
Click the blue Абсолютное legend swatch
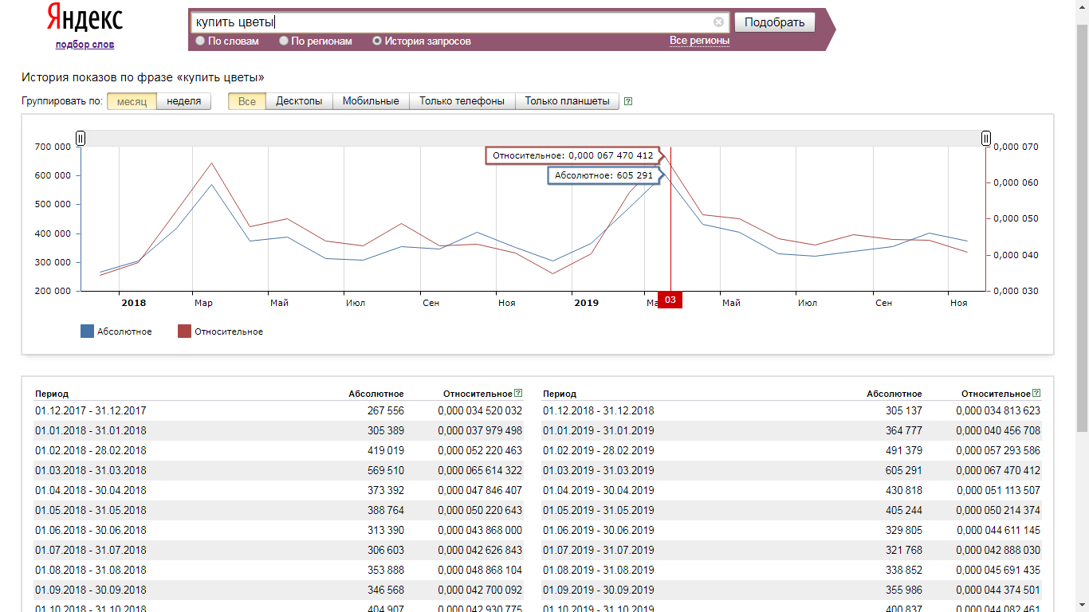point(88,331)
